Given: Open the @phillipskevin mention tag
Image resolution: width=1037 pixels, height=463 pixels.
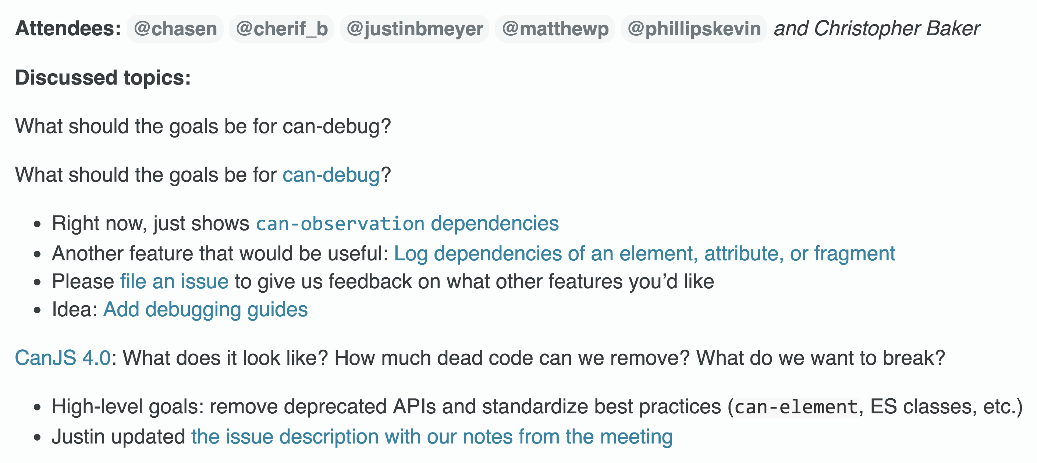Looking at the screenshot, I should coord(694,29).
